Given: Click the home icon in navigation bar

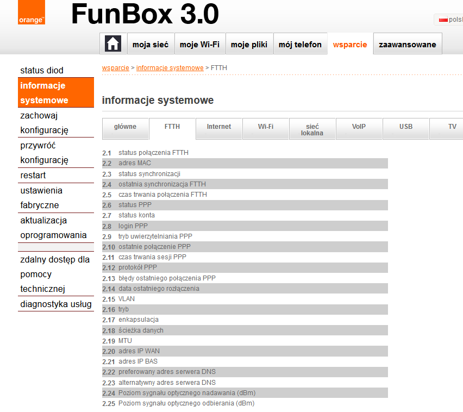Looking at the screenshot, I should pyautogui.click(x=113, y=44).
